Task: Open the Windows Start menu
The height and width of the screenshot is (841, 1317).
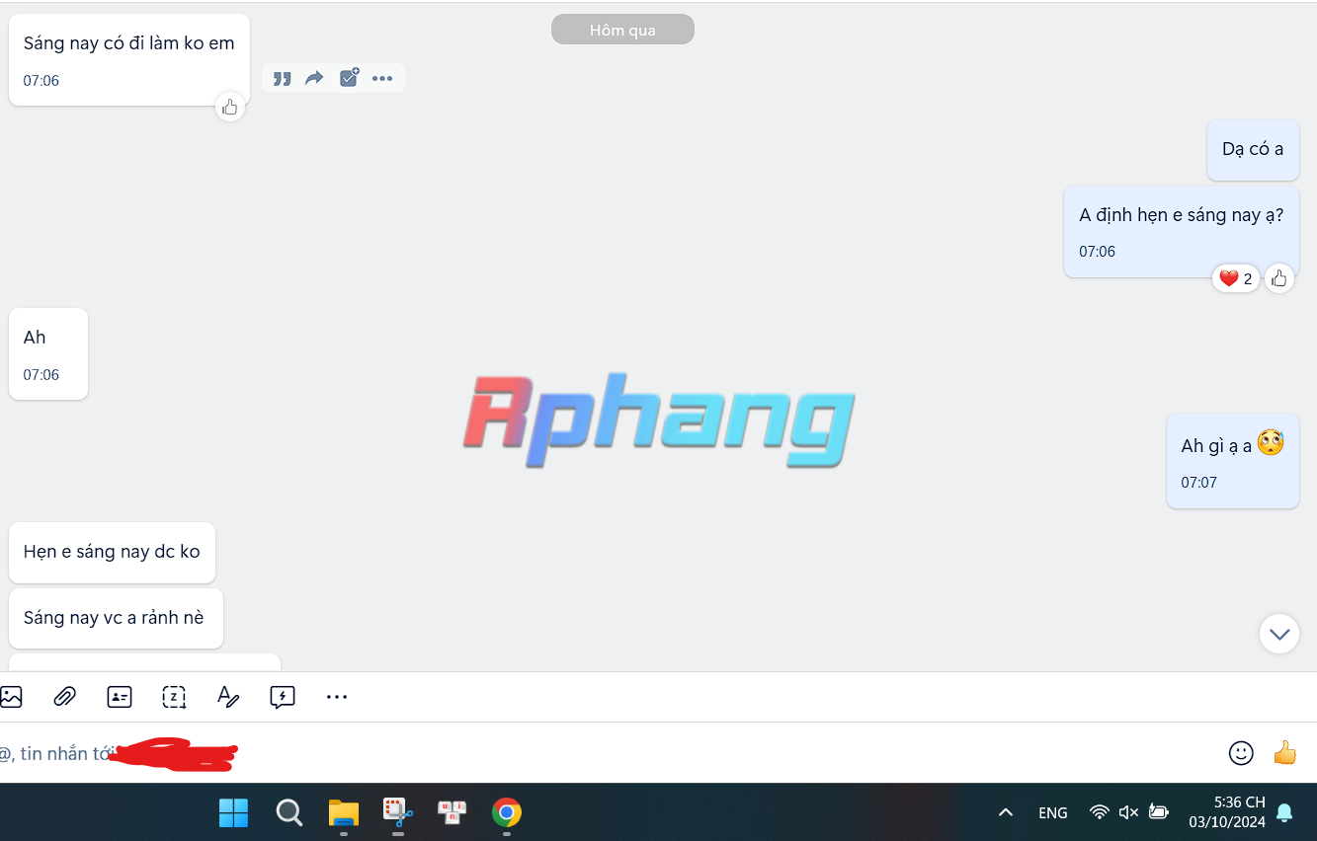Action: tap(234, 812)
